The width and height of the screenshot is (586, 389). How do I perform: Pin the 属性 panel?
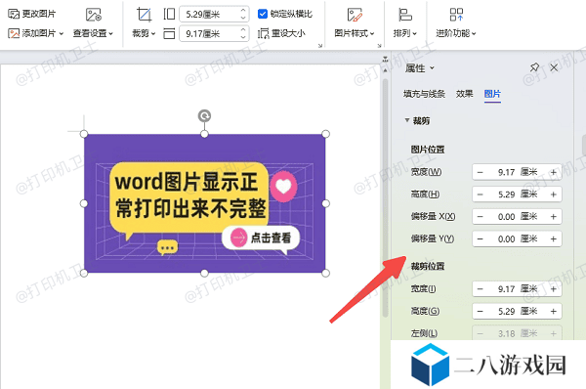[534, 67]
